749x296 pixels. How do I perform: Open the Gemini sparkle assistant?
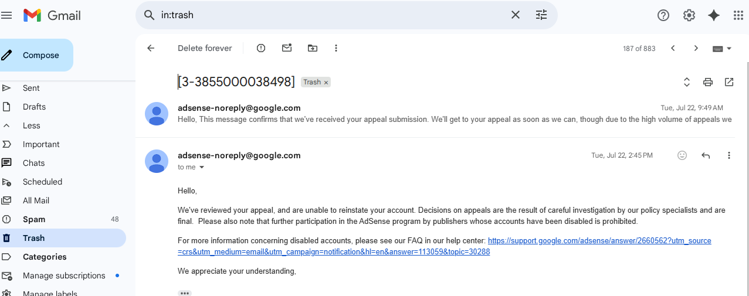pos(714,15)
